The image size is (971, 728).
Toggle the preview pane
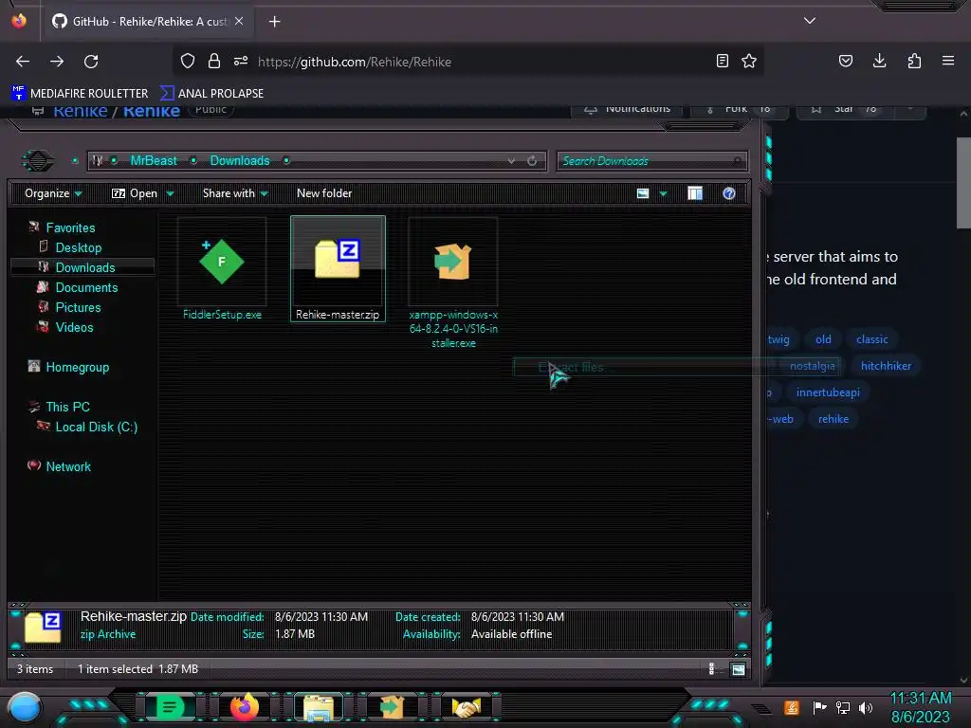(695, 193)
